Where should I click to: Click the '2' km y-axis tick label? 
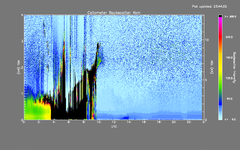22,67
